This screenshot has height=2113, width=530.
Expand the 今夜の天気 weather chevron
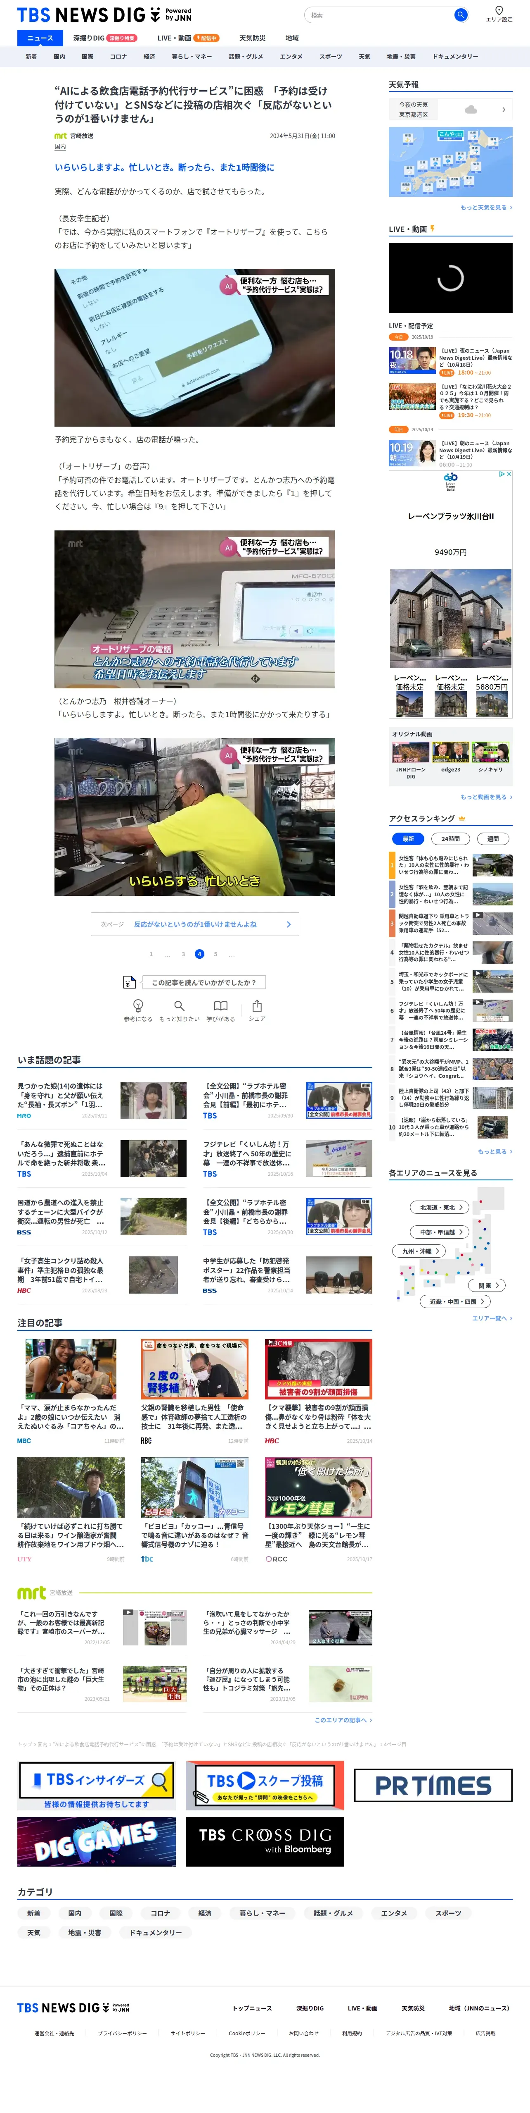pyautogui.click(x=503, y=109)
